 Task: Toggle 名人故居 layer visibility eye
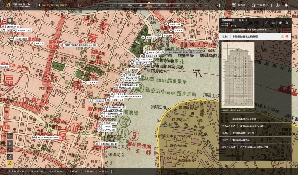coord(22,171)
